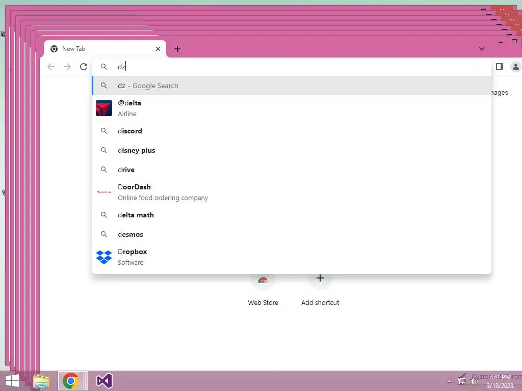The width and height of the screenshot is (522, 391).
Task: Open the profile avatar icon
Action: 516,67
